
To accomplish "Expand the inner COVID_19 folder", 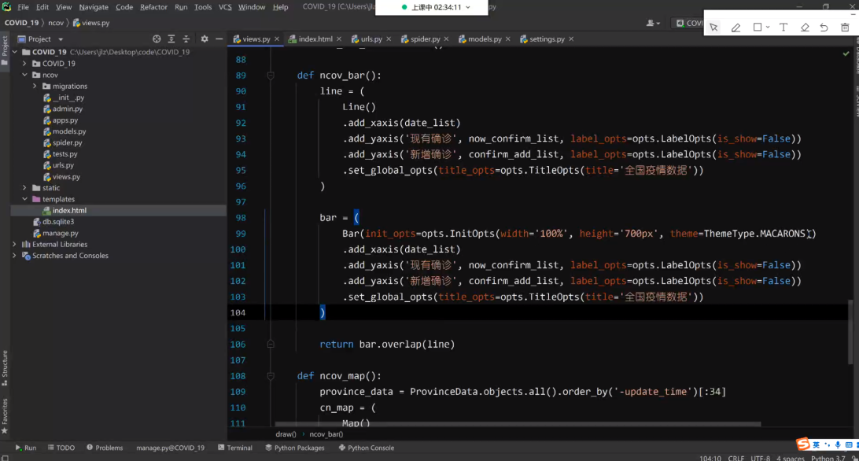I will [24, 64].
